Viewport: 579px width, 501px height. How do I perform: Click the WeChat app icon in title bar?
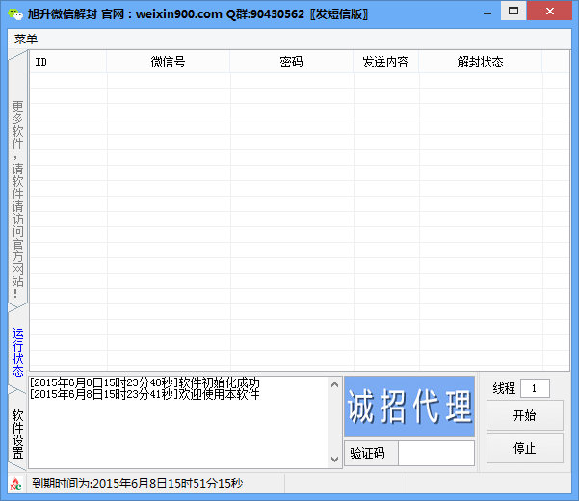pos(15,14)
